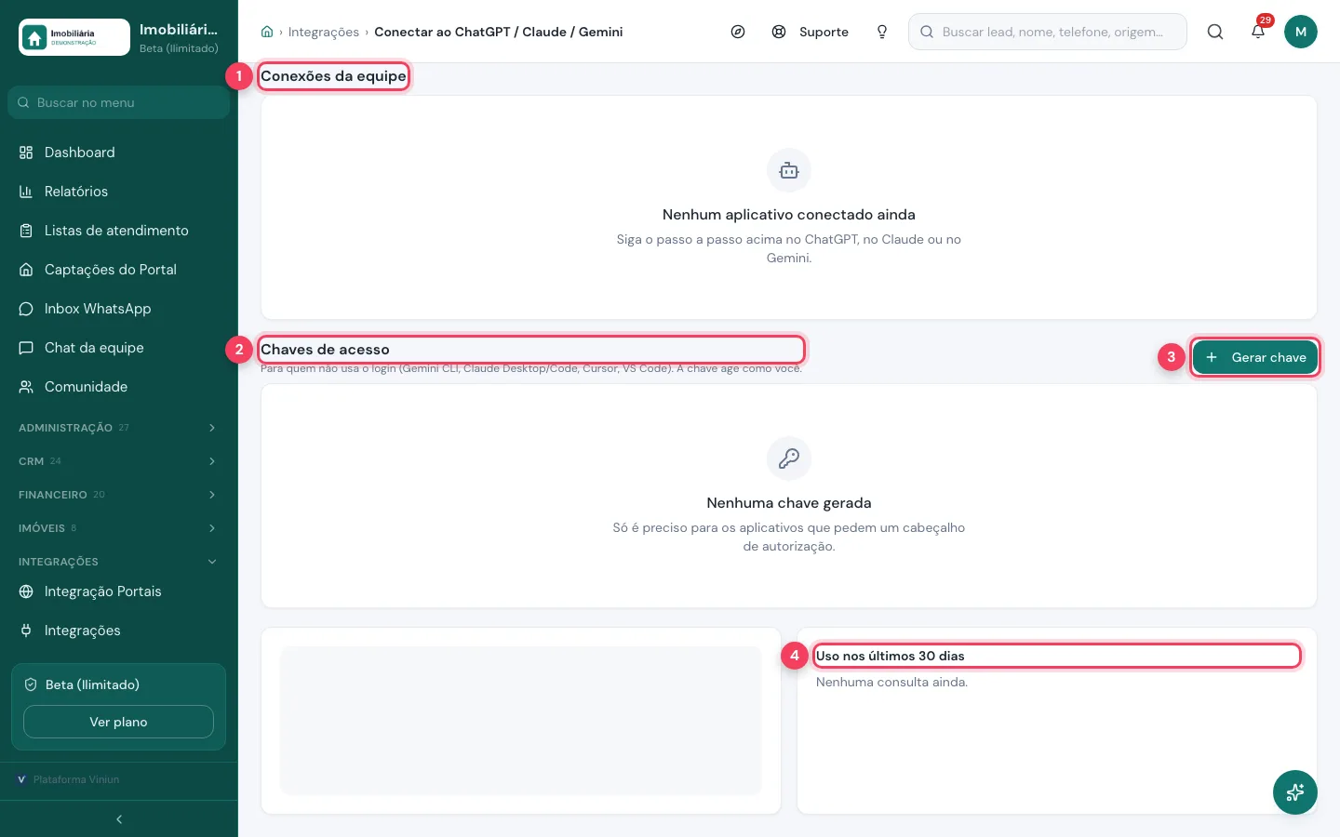This screenshot has width=1340, height=837.
Task: Click the search magnifier icon button
Action: pyautogui.click(x=1215, y=32)
